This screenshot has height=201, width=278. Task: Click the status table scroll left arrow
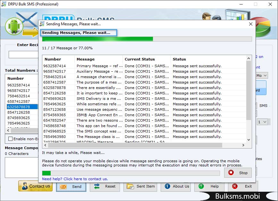[x=46, y=145]
